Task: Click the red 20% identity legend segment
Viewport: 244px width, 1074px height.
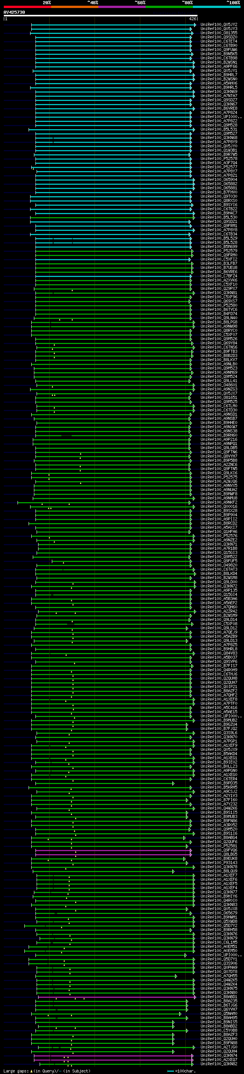Action: point(27,7)
